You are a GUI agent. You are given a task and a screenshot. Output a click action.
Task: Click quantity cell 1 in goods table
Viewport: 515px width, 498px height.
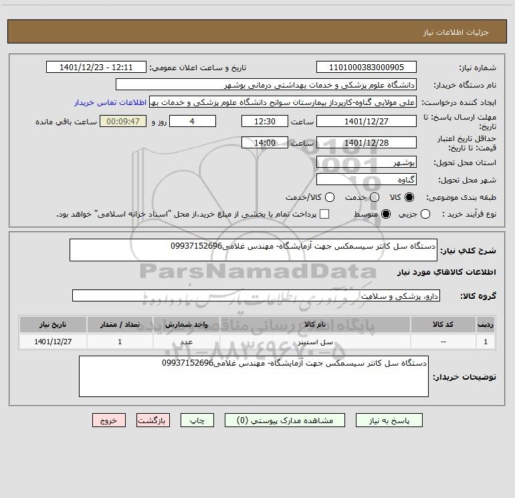[x=120, y=342]
